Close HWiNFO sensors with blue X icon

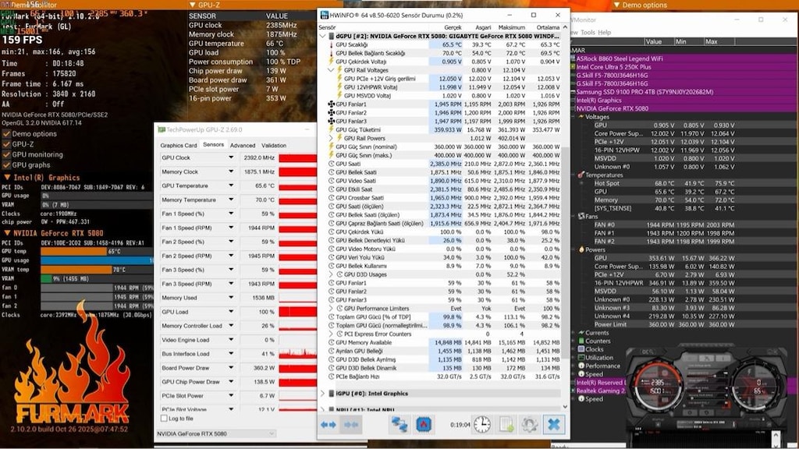pyautogui.click(x=554, y=425)
